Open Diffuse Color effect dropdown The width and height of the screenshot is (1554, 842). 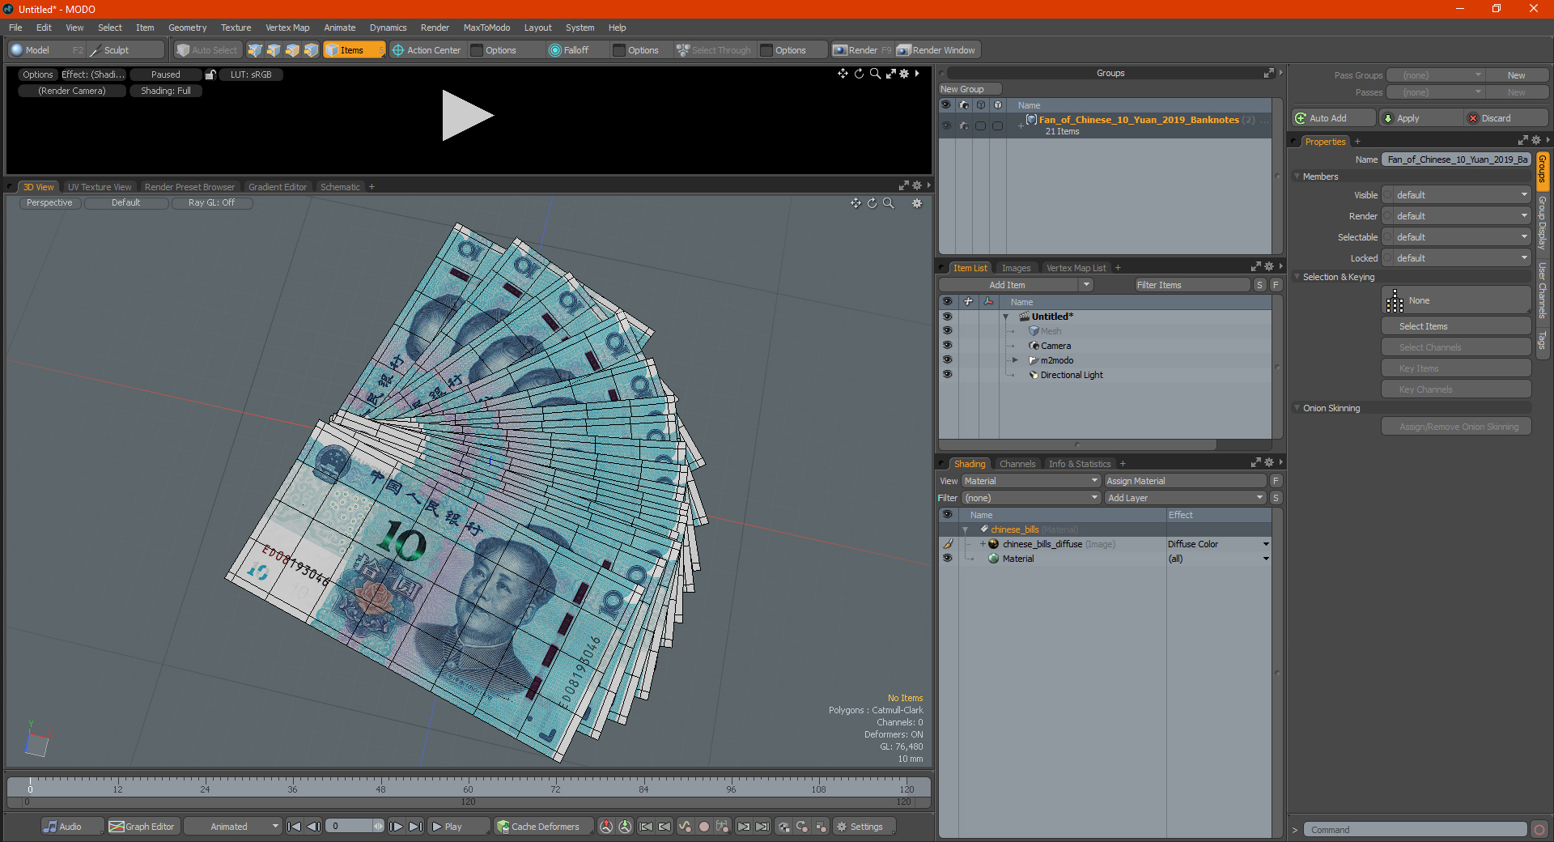[x=1218, y=544]
